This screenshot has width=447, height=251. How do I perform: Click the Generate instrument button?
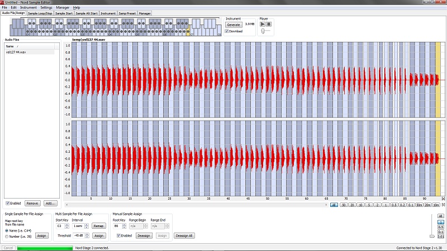click(x=232, y=25)
